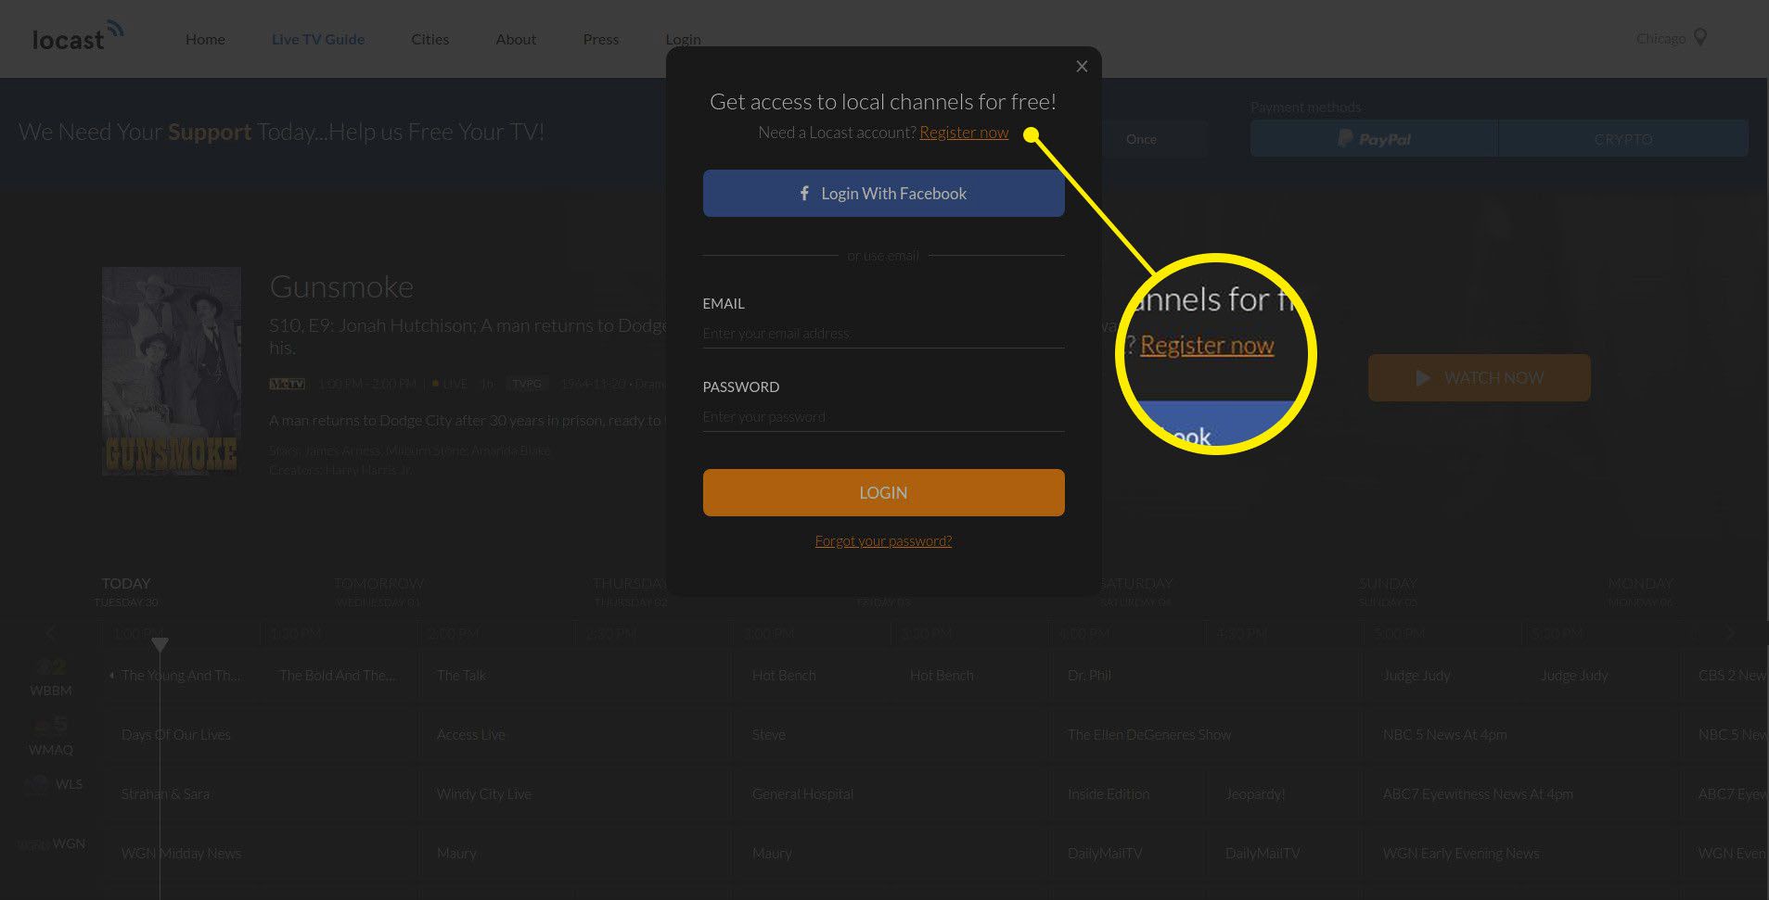1769x900 pixels.
Task: Open the Live TV Guide tab
Action: (318, 39)
